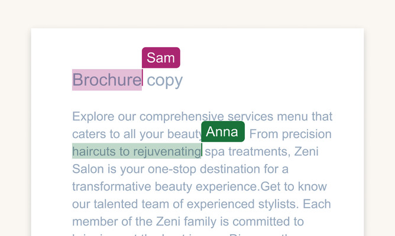Click the green-highlighted word "haircuts"

coord(94,152)
